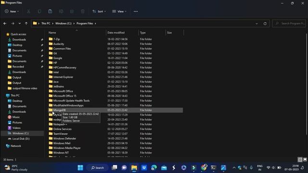Go up one folder level
Image resolution: width=308 pixels, height=173 pixels.
(26, 24)
